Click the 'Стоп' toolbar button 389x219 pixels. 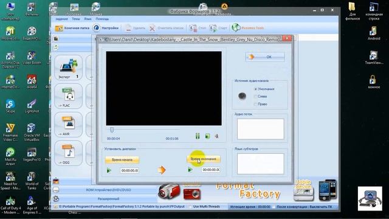point(198,28)
